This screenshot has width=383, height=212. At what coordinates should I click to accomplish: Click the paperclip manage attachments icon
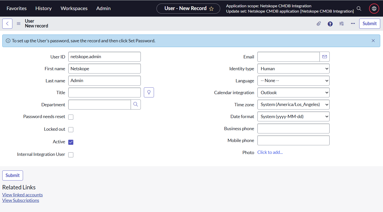pos(319,24)
